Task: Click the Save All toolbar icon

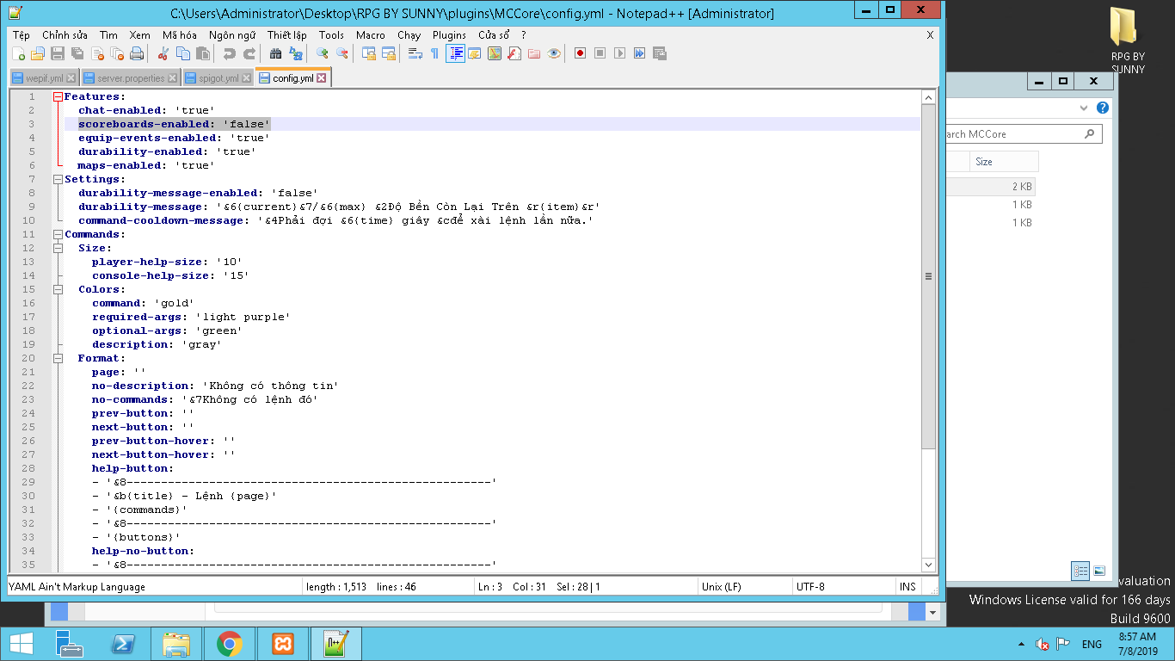Action: point(77,53)
